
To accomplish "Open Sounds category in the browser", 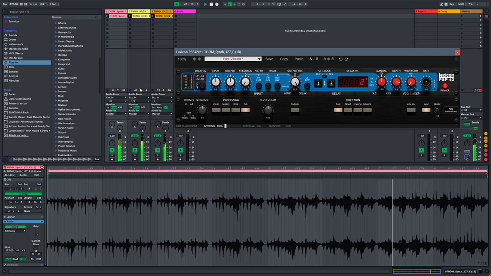I will [x=13, y=35].
